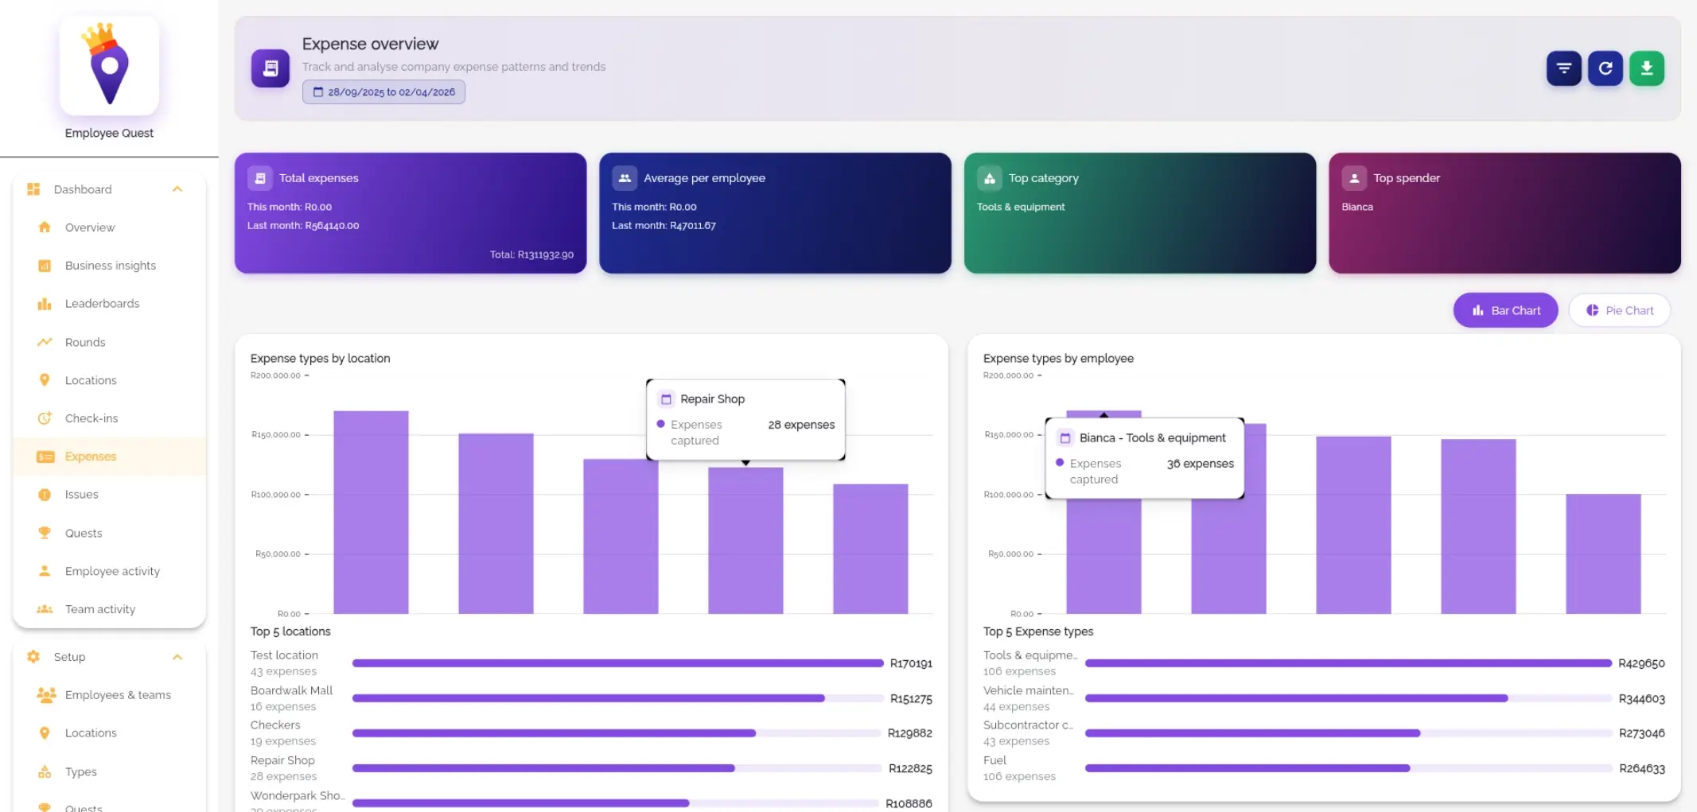This screenshot has height=812, width=1697.
Task: Collapse the Dashboard menu section
Action: tap(177, 189)
